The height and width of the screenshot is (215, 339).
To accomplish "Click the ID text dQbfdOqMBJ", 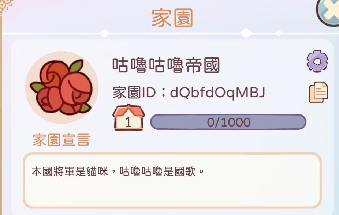I will pos(217,93).
